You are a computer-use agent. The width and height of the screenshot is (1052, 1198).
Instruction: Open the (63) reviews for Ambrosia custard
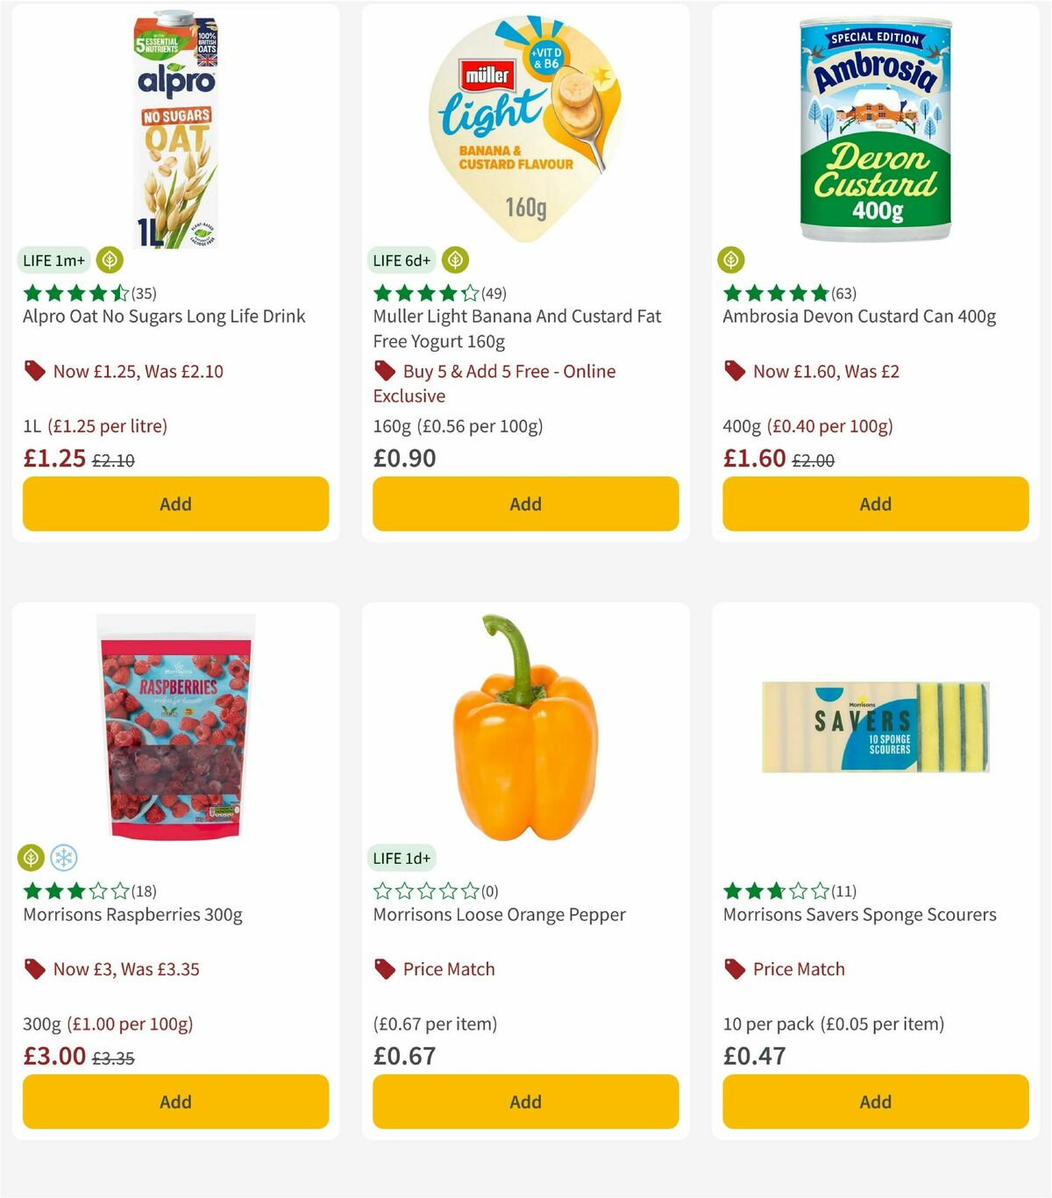click(843, 293)
